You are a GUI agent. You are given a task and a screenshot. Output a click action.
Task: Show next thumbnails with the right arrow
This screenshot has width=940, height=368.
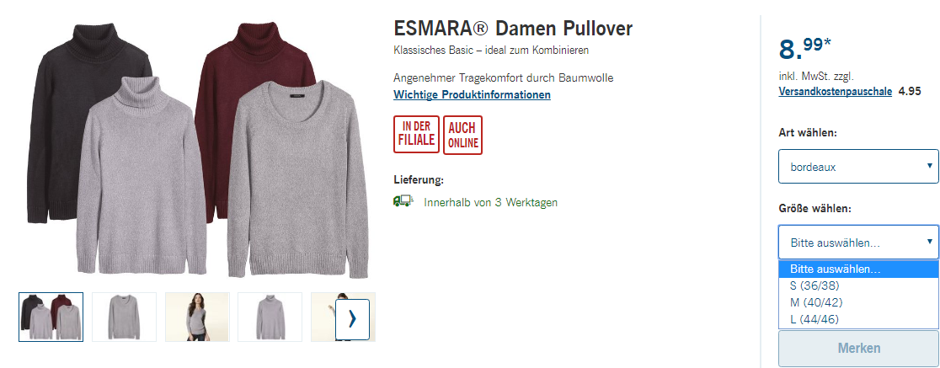(352, 319)
